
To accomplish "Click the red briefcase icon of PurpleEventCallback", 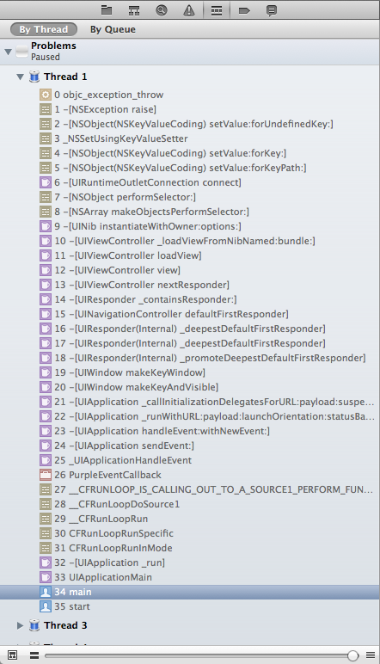I will [x=46, y=475].
